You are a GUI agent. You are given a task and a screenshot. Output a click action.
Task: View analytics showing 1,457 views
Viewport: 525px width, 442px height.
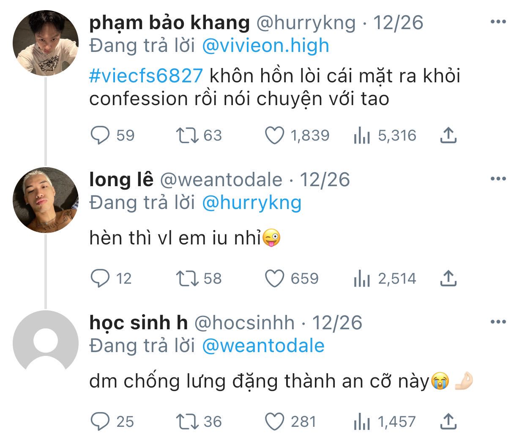point(362,421)
